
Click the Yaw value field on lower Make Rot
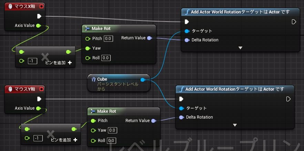pyautogui.click(x=112, y=130)
